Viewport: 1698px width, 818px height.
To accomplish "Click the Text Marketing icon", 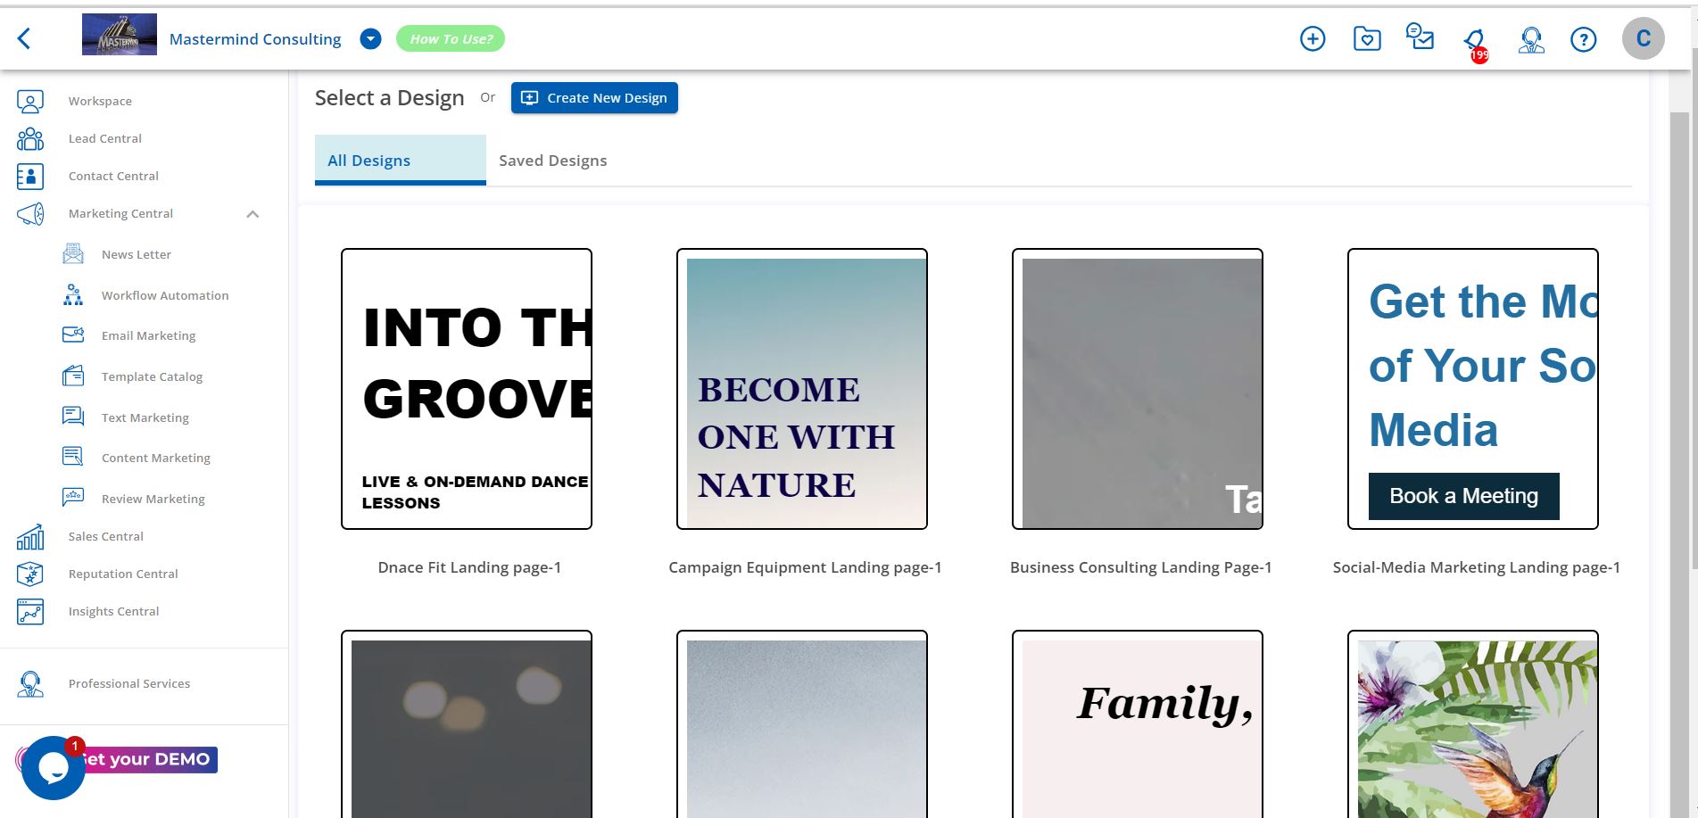I will pos(73,417).
